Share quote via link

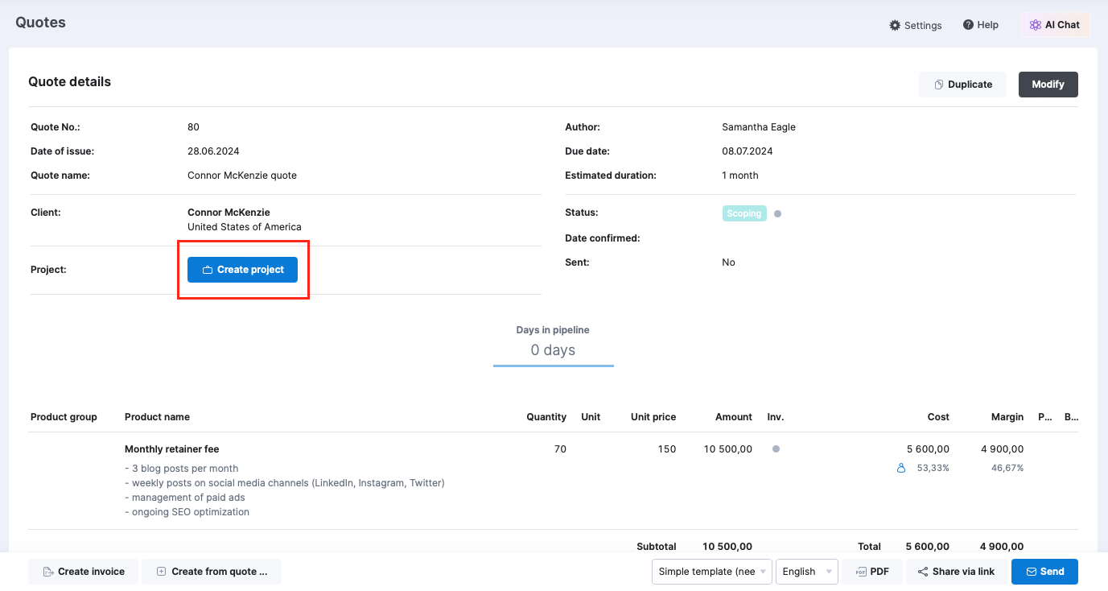pos(956,572)
